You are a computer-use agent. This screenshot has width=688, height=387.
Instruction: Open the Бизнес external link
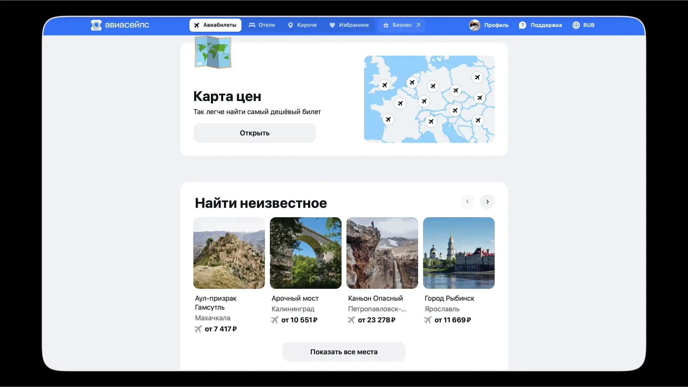[x=401, y=25]
